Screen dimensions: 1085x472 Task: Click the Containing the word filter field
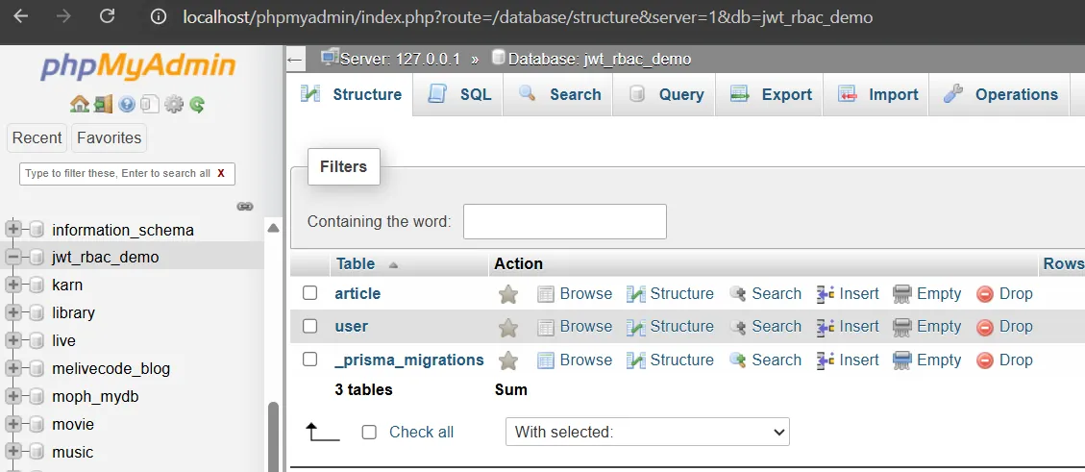(564, 221)
